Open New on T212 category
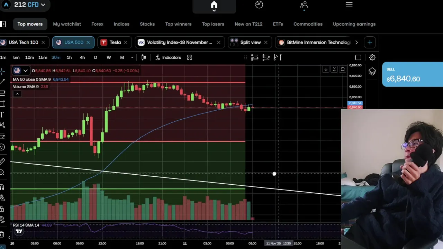The height and width of the screenshot is (249, 443). [248, 24]
